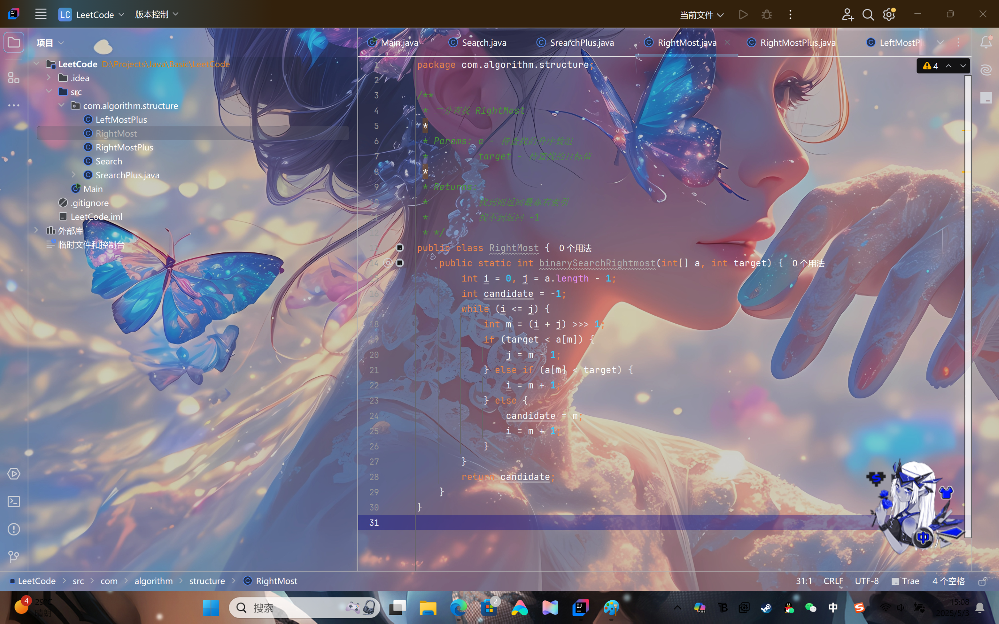
Task: Open the Problems tool window
Action: (13, 529)
